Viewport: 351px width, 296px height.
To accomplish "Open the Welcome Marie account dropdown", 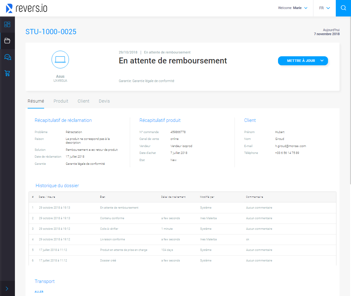I will click(x=293, y=8).
